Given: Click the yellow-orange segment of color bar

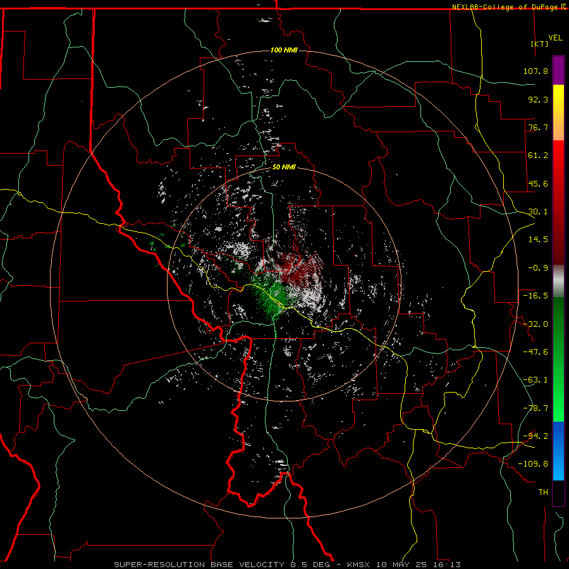Looking at the screenshot, I should 558,113.
